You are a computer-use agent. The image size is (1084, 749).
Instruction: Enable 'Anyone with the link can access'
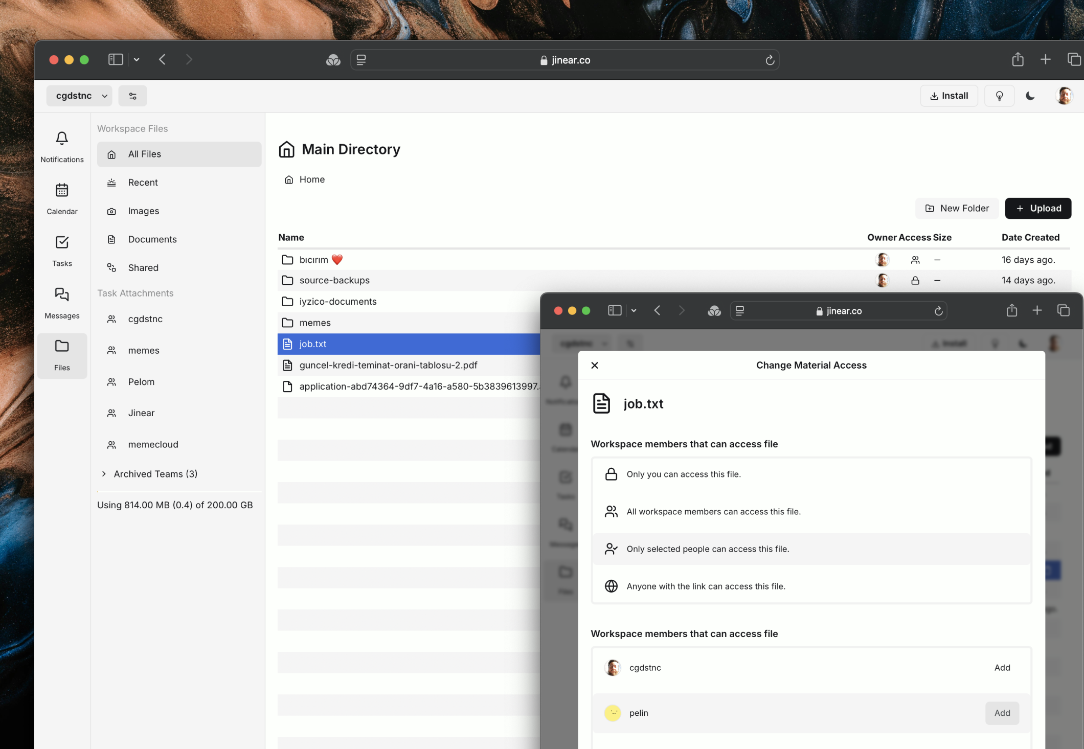coord(811,586)
